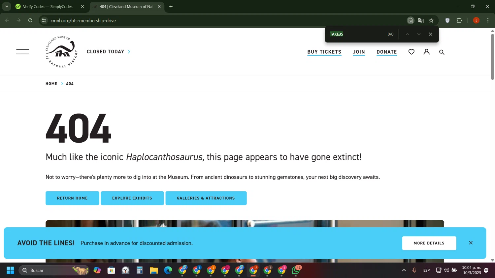Image resolution: width=495 pixels, height=278 pixels.
Task: Close the Verify Codes tab
Action: 82,7
